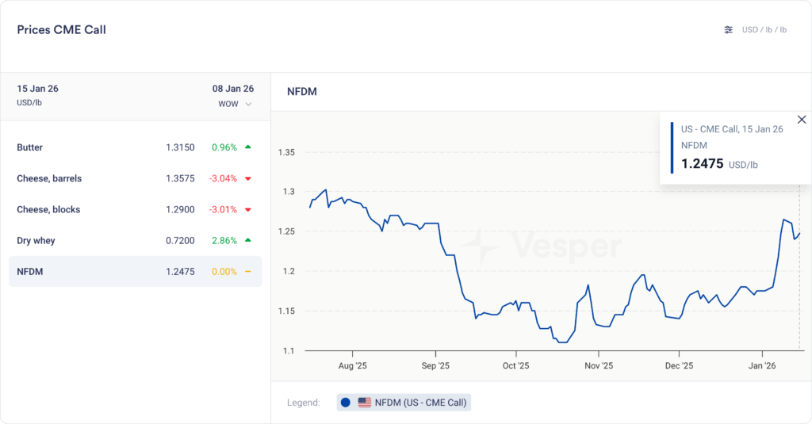Click Butter's green up arrow indicator
This screenshot has height=424, width=812.
pos(248,147)
